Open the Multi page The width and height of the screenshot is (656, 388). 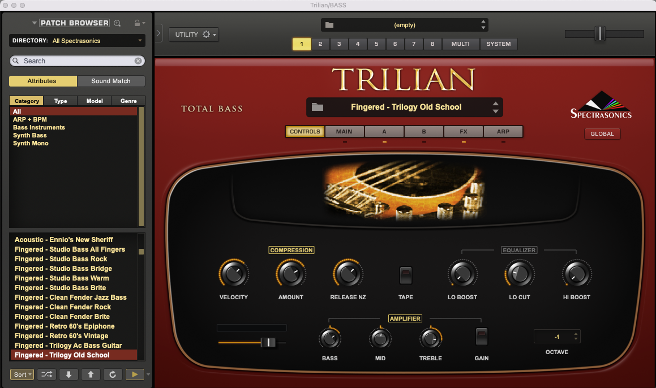tap(461, 44)
